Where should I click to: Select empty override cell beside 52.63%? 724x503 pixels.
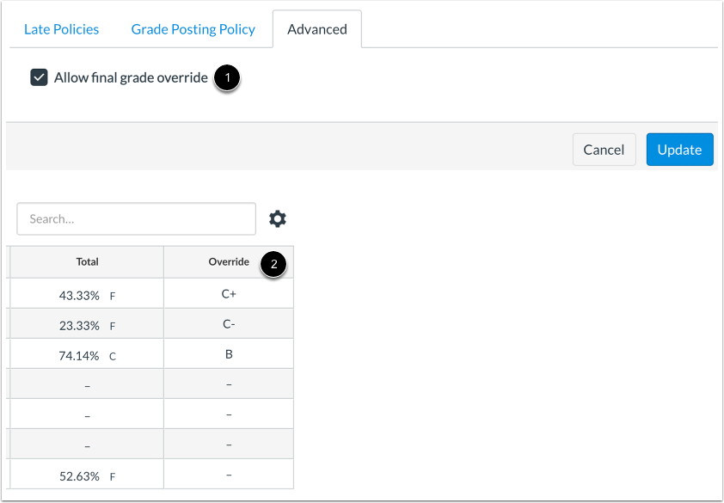[x=229, y=474]
